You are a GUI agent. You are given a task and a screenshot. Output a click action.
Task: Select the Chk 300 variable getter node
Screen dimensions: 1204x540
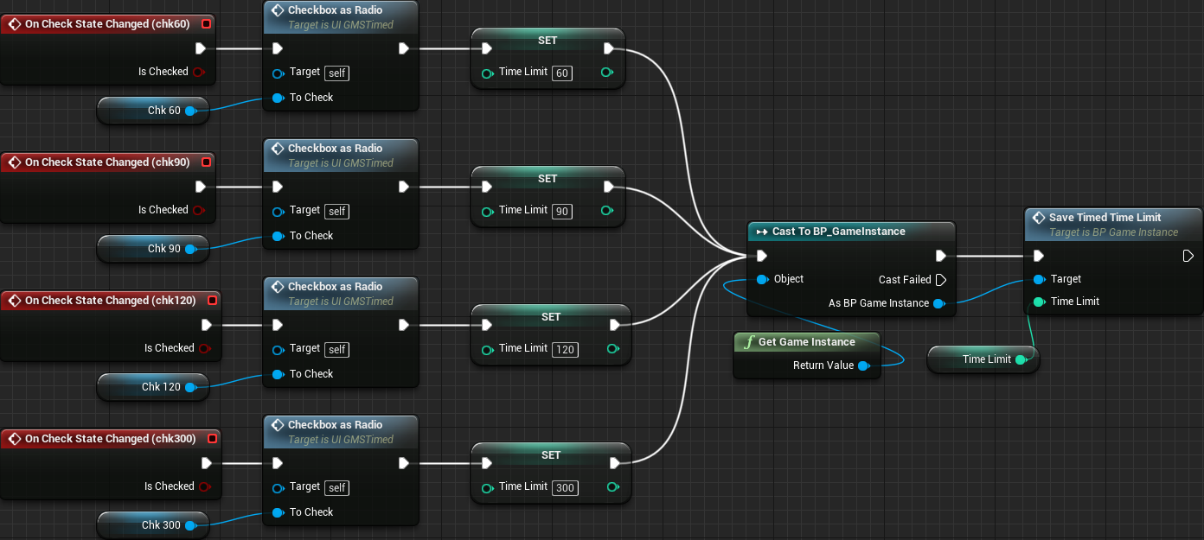[153, 525]
